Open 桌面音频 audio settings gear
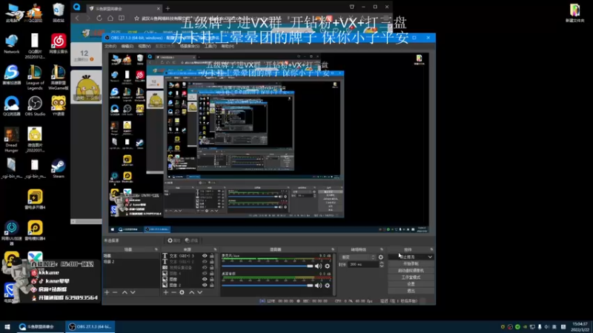The width and height of the screenshot is (593, 333). [x=328, y=286]
